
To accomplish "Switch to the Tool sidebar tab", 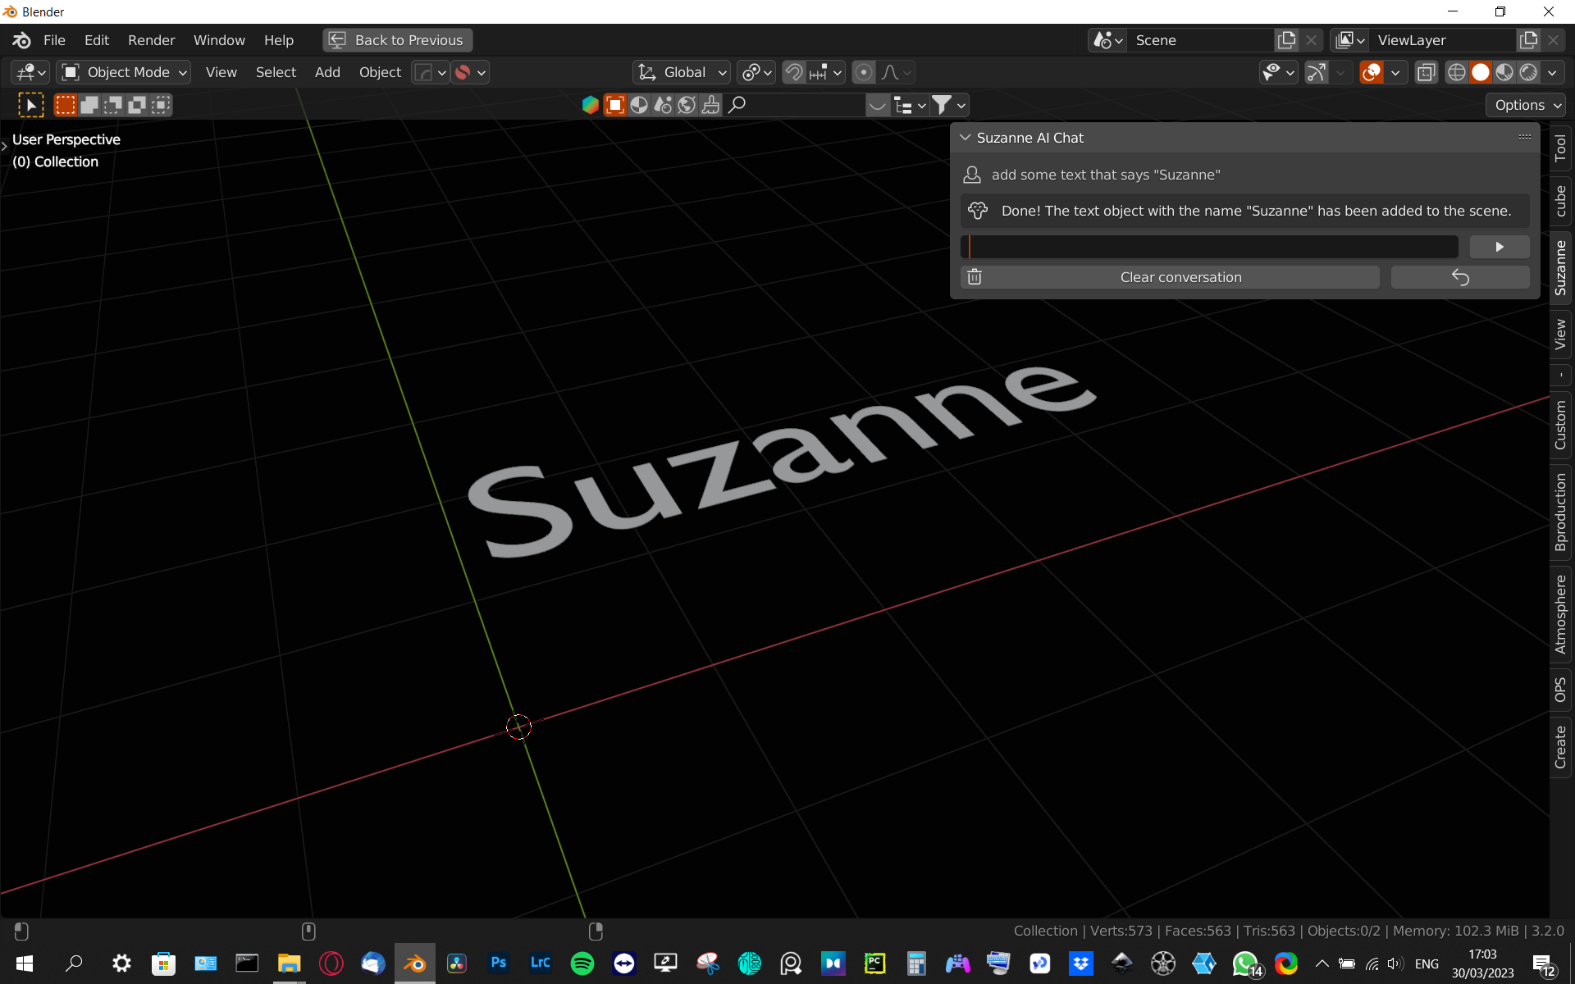I will 1560,148.
